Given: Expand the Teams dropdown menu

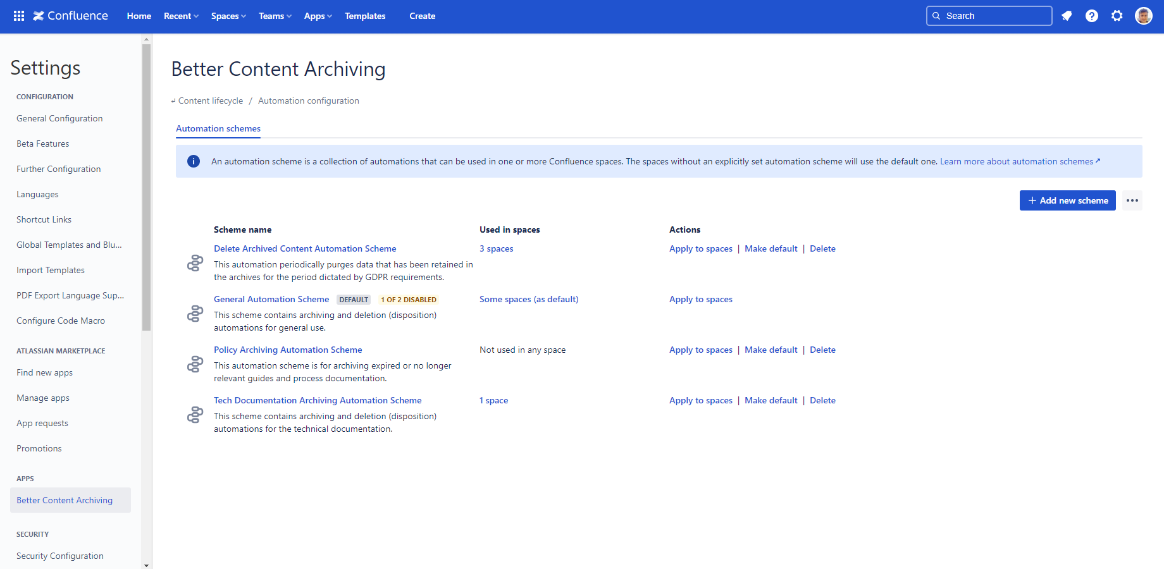Looking at the screenshot, I should click(x=275, y=16).
